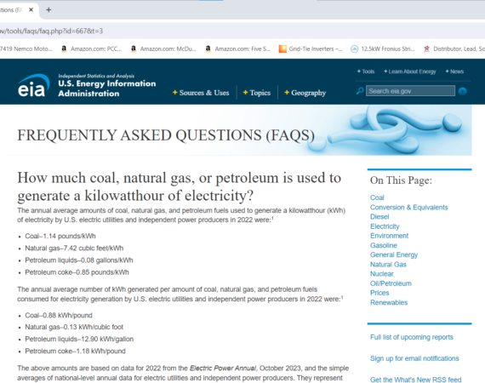Focus the Search eia.gov field

(x=410, y=91)
